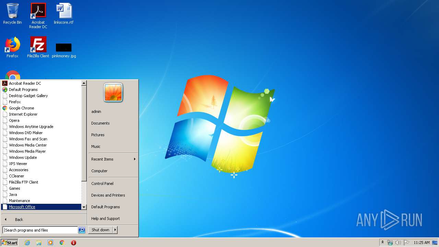439x247 pixels.
Task: Click the red Opera icon in taskbar
Action: [73, 243]
